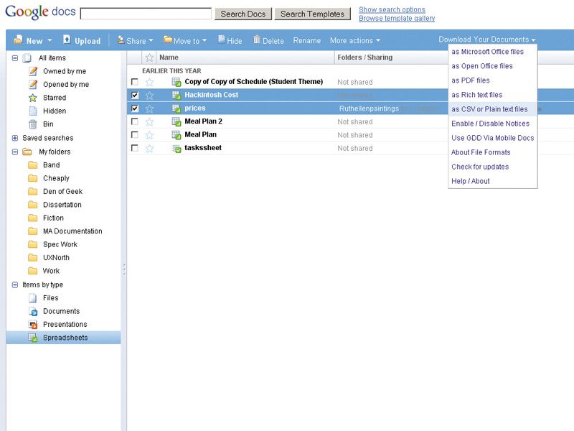The width and height of the screenshot is (574, 431).
Task: Star the taskssheet item
Action: click(x=149, y=149)
